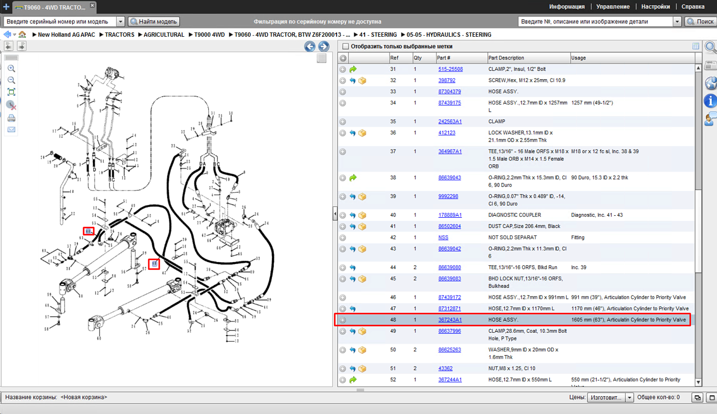
Task: Open the magnifier icon in the right sidebar
Action: (x=711, y=47)
